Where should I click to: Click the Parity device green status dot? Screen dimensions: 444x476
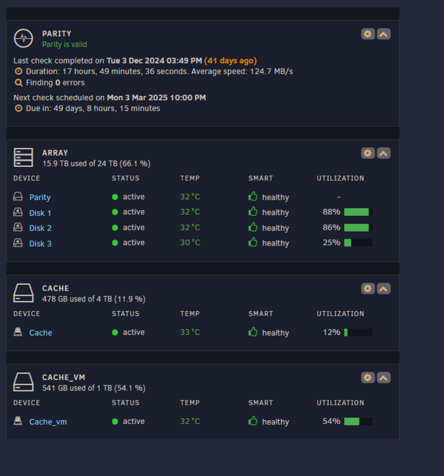115,197
